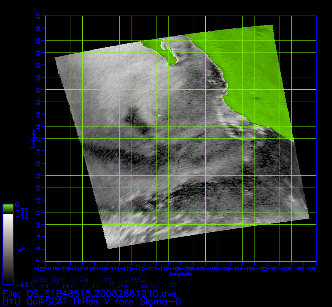The image size is (332, 307).
Task: Click the grayscale gradient of the sigma-0 color bar
Action: [x=8, y=249]
